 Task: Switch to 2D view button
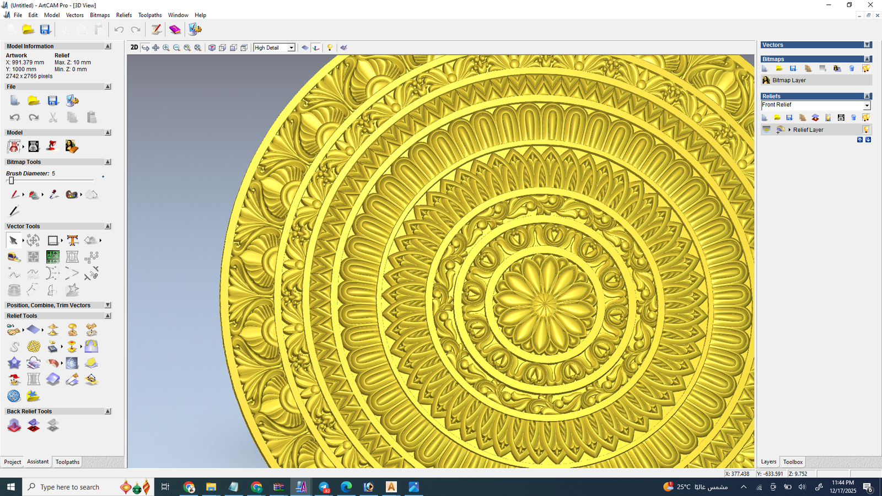pos(134,47)
